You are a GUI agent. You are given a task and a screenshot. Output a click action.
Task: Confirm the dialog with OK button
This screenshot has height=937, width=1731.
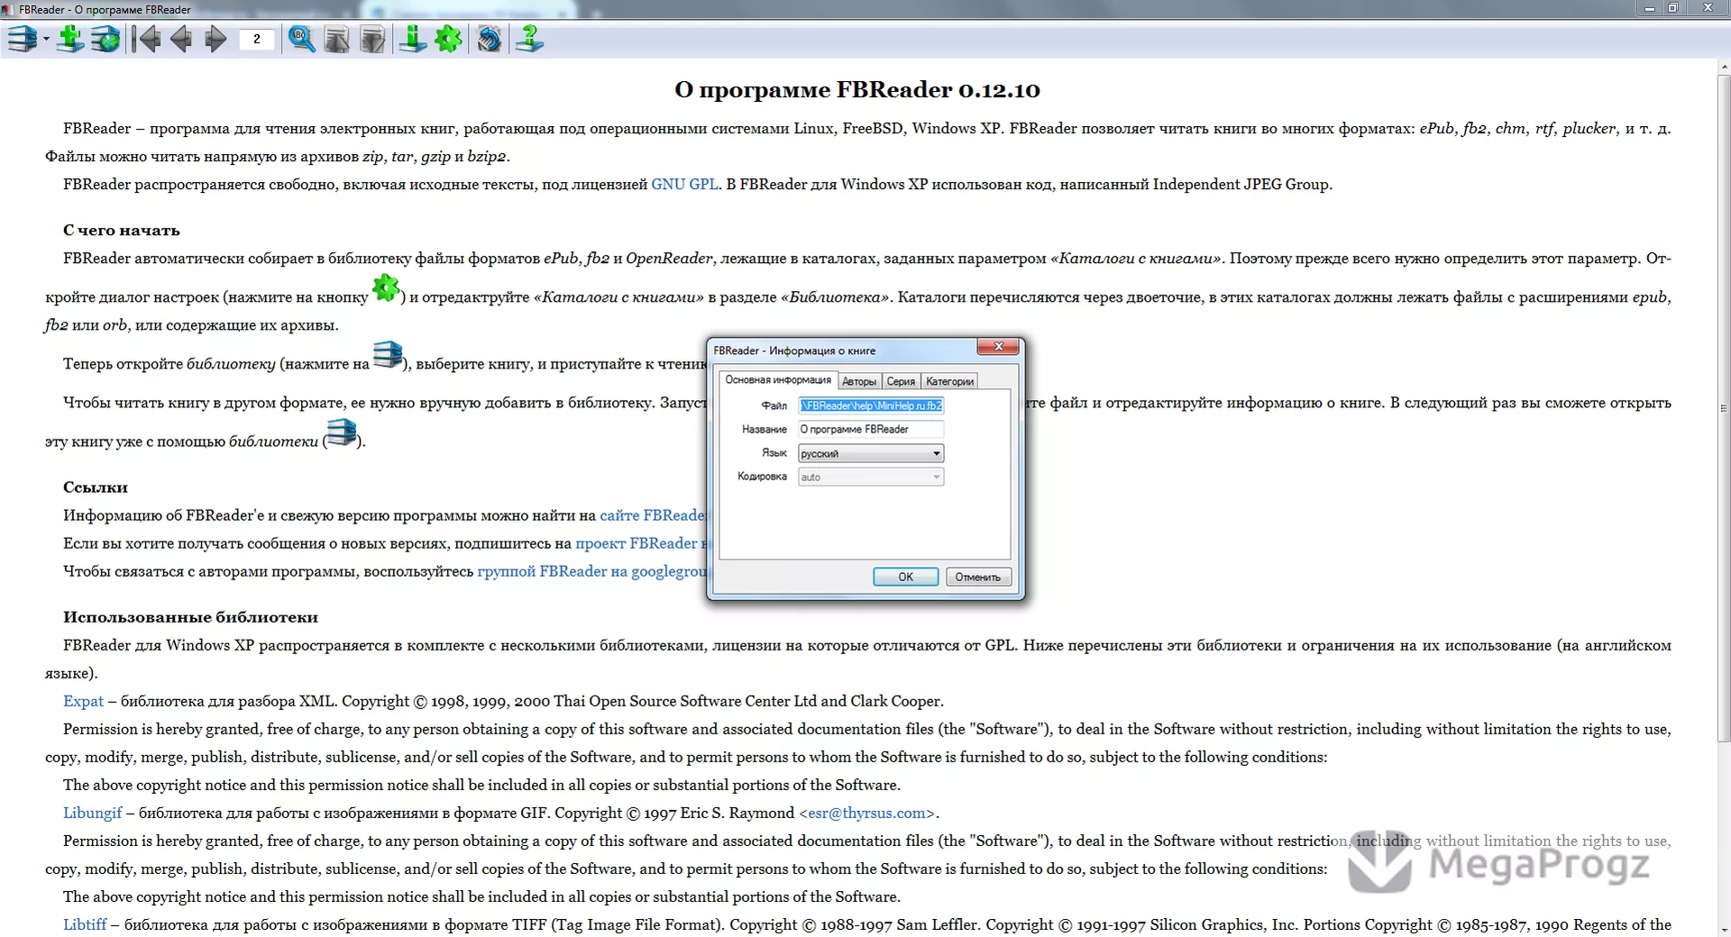pyautogui.click(x=905, y=577)
